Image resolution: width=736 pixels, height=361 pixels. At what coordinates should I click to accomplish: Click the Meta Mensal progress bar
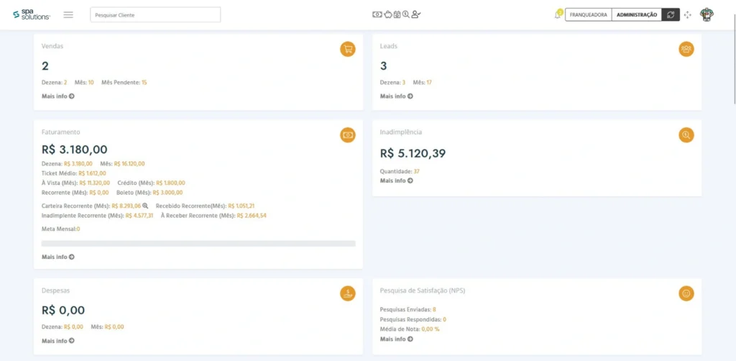[x=198, y=243]
